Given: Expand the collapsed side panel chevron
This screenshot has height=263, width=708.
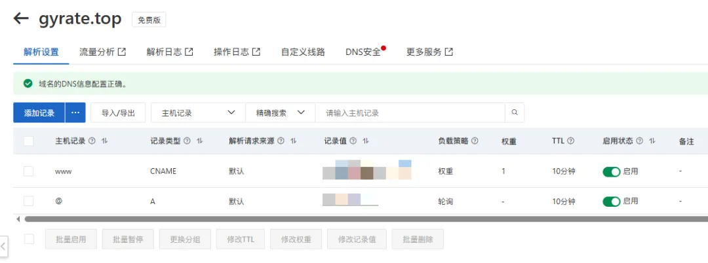Looking at the screenshot, I should pos(3,247).
